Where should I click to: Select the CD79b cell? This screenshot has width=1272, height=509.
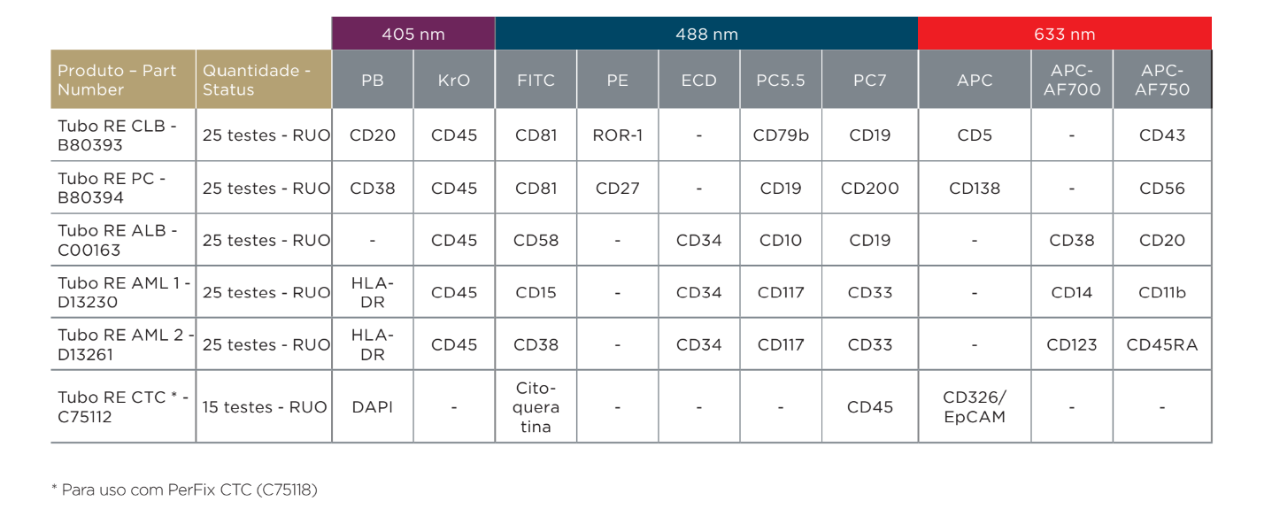click(781, 135)
